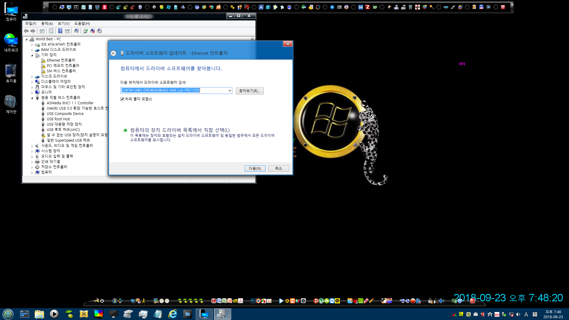Click the Back arrow in Device Manager toolbar

(x=26, y=31)
